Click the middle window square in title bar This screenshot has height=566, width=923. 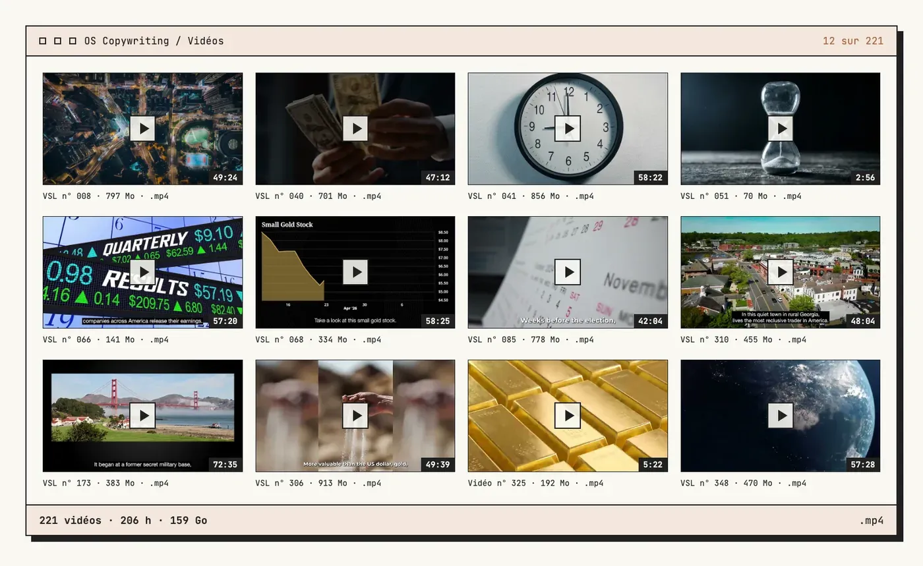pyautogui.click(x=57, y=41)
